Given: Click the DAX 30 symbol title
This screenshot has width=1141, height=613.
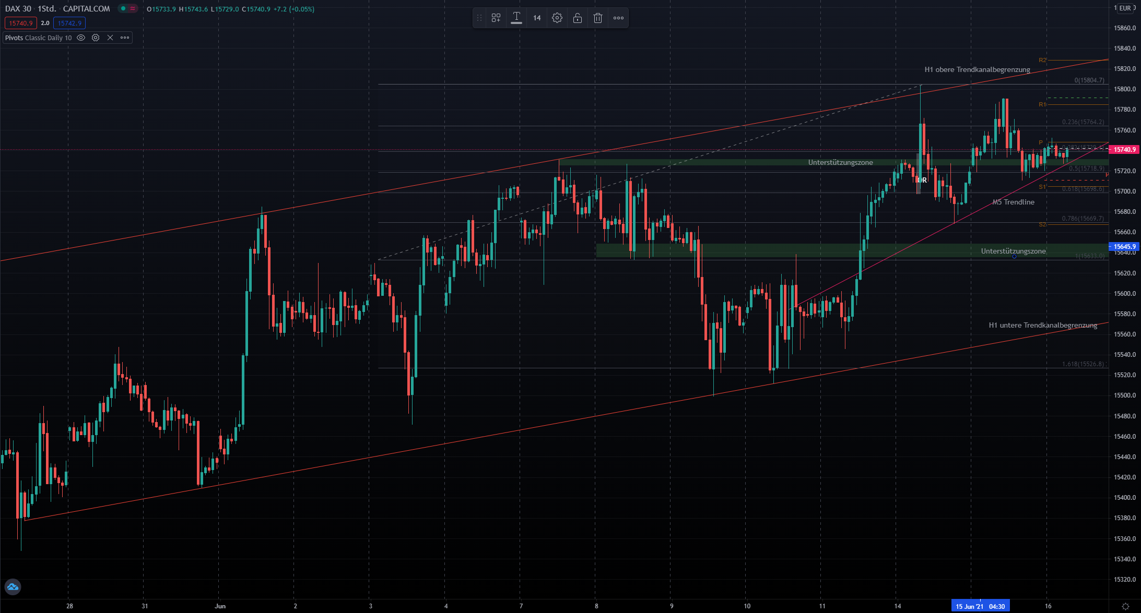Looking at the screenshot, I should 18,9.
